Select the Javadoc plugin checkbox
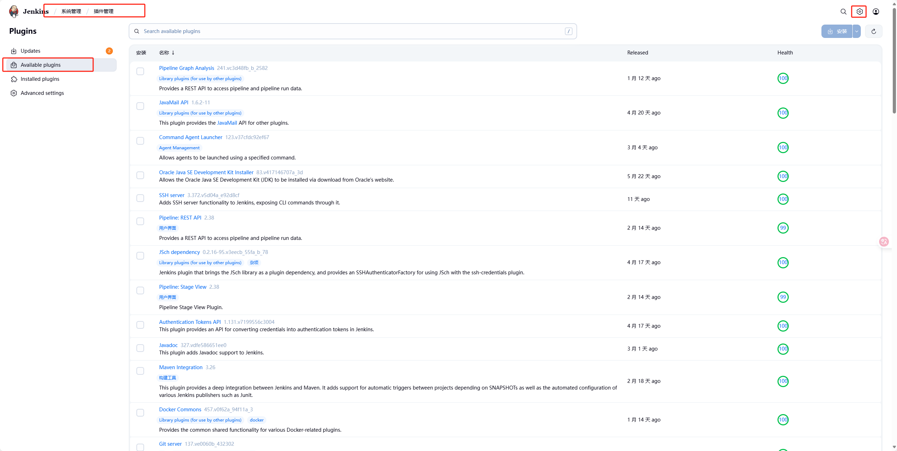This screenshot has height=451, width=897. pos(140,348)
